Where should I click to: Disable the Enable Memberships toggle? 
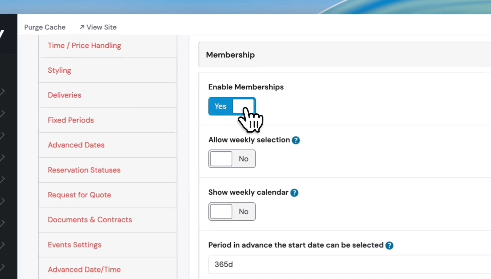tap(232, 106)
